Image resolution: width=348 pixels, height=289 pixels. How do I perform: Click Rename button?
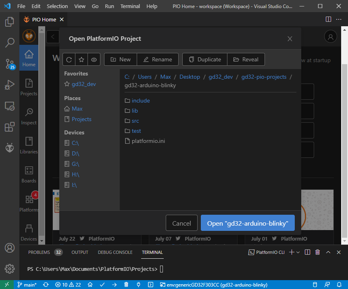158,59
